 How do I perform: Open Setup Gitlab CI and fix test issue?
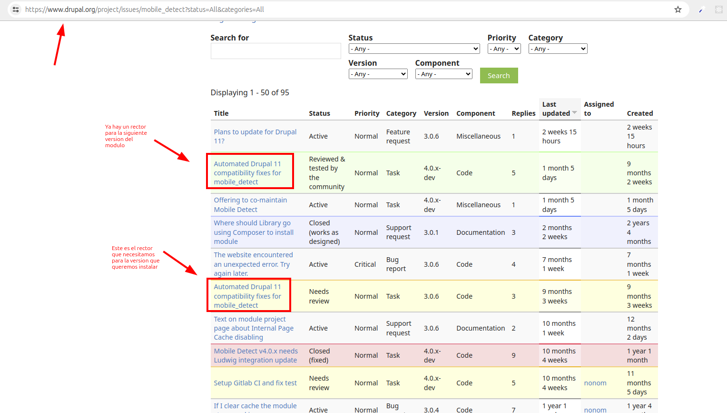point(255,383)
